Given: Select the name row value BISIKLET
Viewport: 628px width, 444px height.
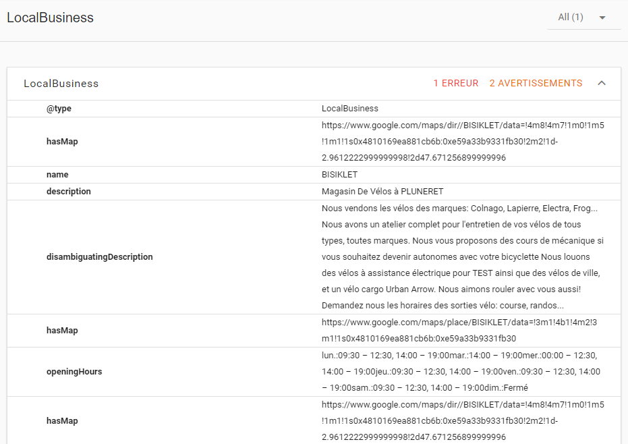Looking at the screenshot, I should pyautogui.click(x=339, y=175).
